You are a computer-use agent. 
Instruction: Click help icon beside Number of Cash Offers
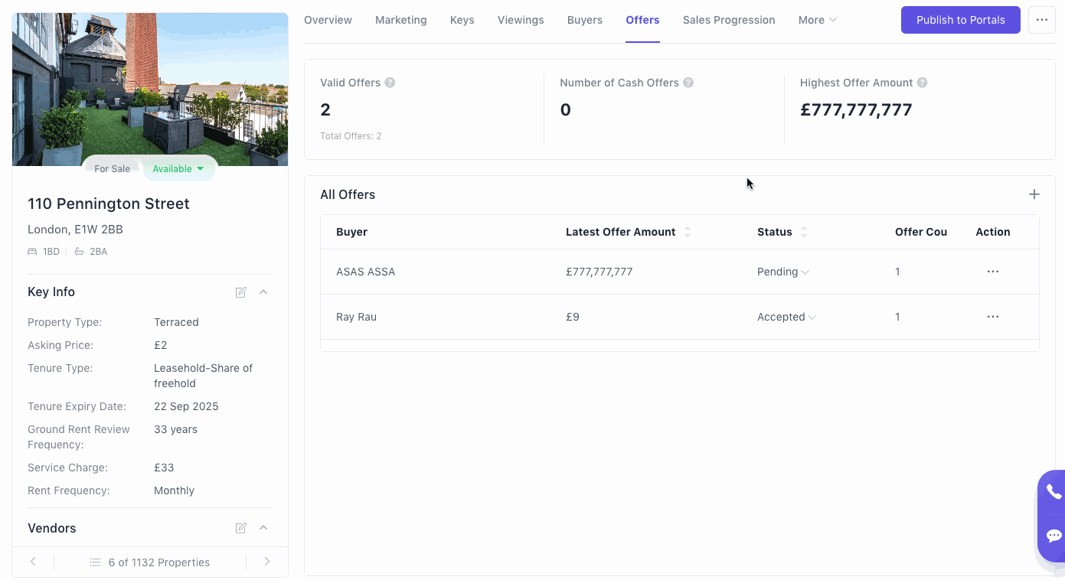pyautogui.click(x=688, y=83)
